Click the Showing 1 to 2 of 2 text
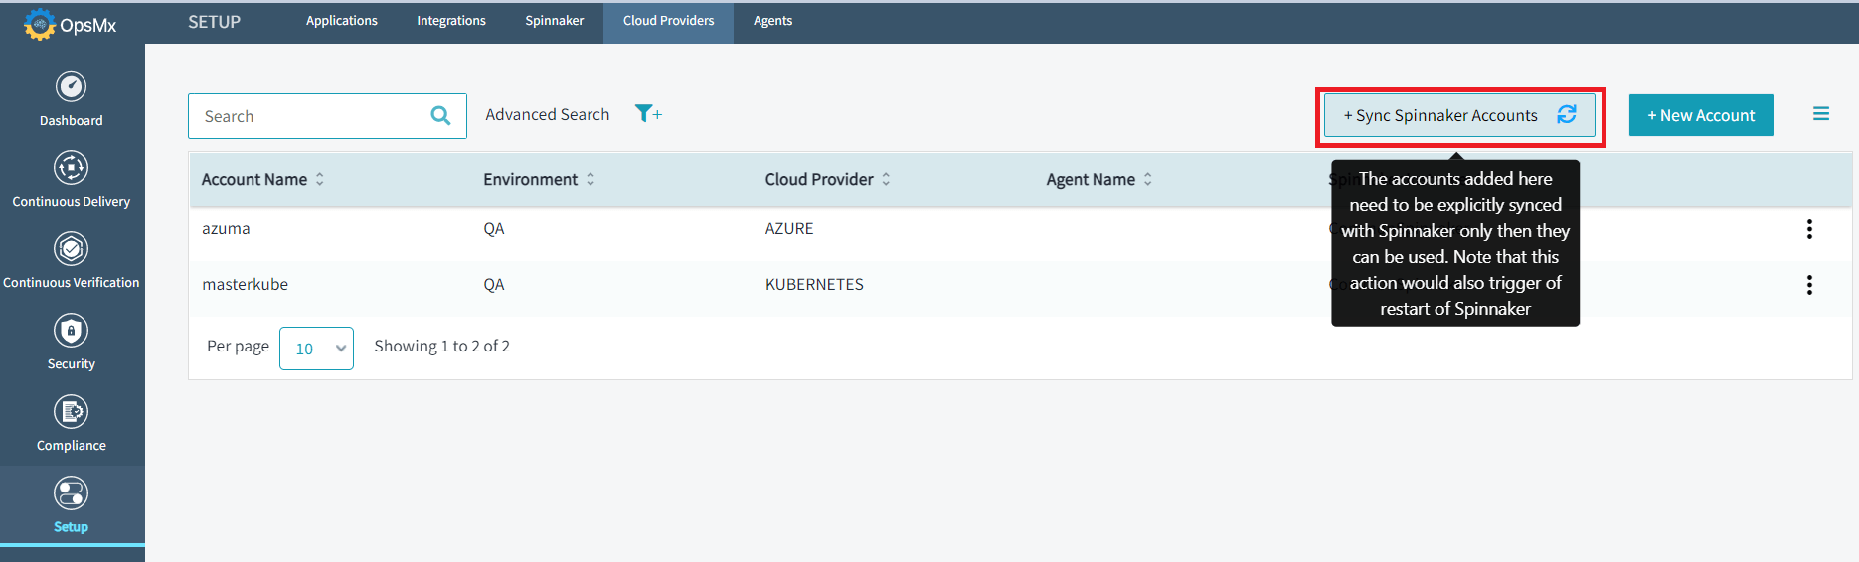The width and height of the screenshot is (1859, 562). coord(441,346)
